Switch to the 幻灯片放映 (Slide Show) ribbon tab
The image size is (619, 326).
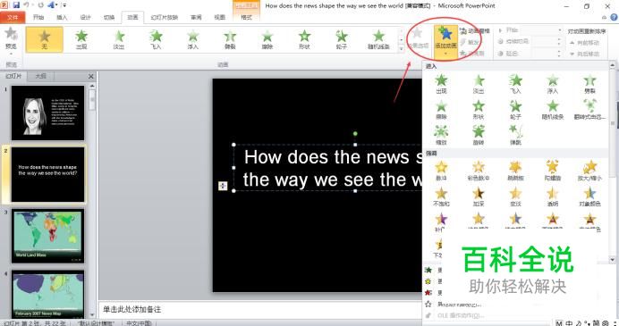[x=165, y=17]
